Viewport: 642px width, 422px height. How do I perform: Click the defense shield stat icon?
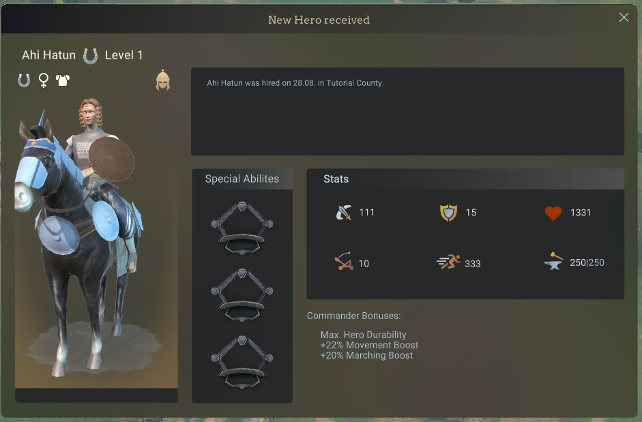(x=448, y=213)
